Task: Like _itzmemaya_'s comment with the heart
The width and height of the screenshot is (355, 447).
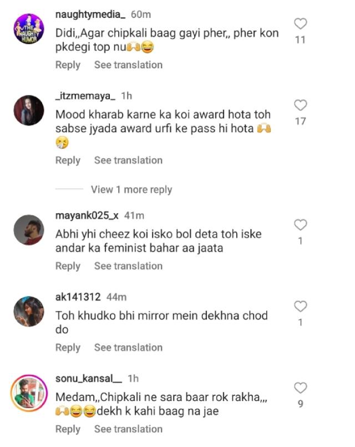Action: point(300,106)
